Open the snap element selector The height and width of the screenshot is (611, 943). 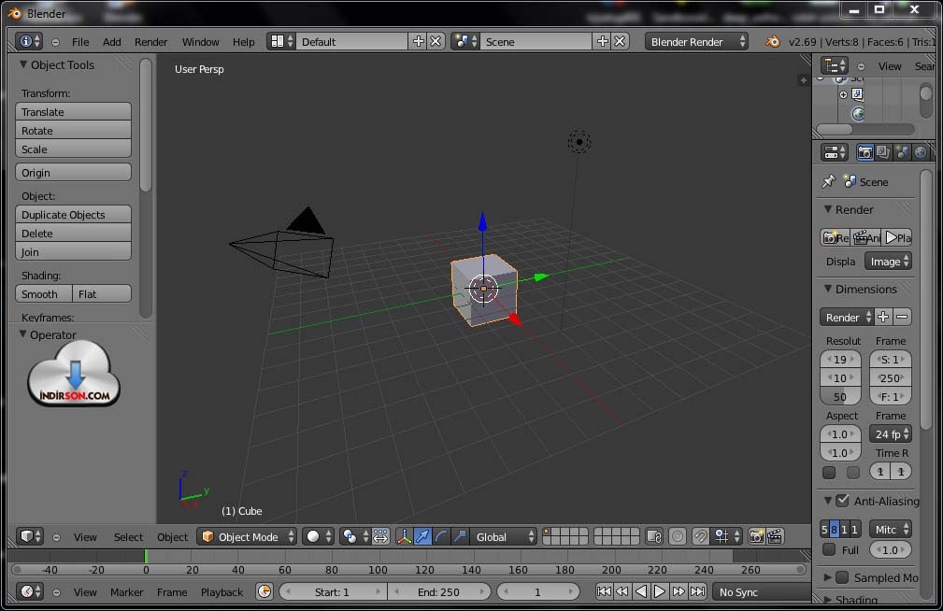[728, 536]
